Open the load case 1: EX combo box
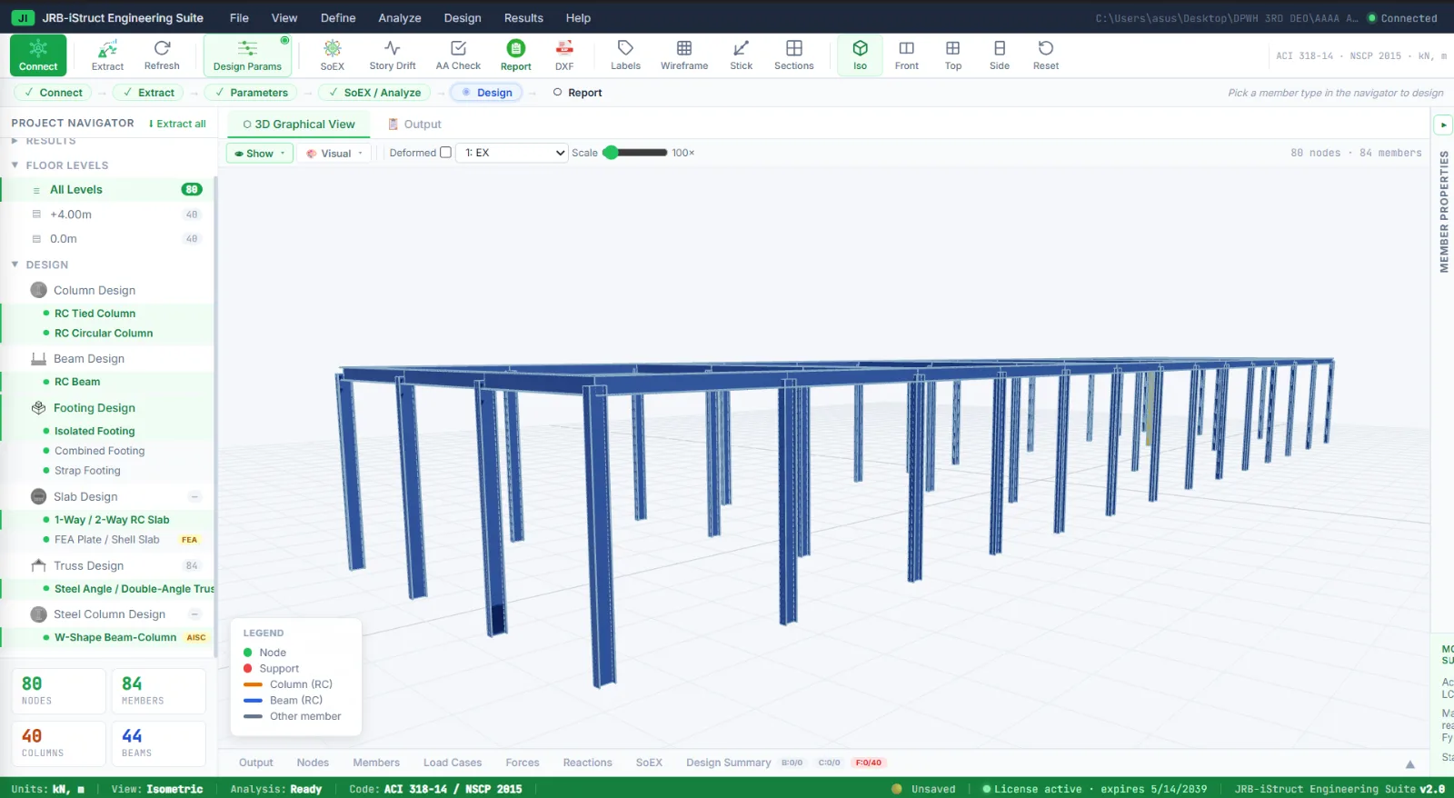 point(513,153)
